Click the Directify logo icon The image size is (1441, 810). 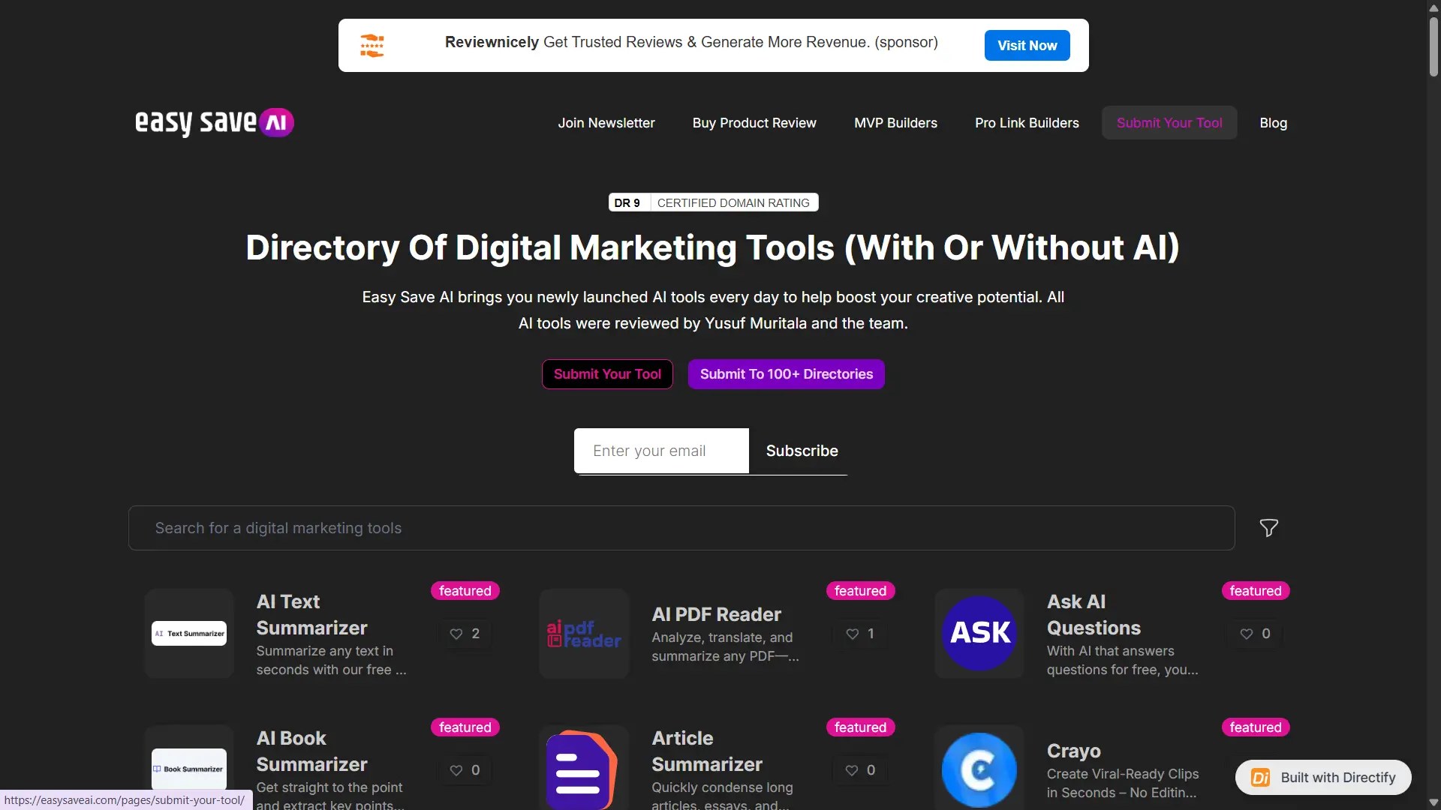(1261, 778)
